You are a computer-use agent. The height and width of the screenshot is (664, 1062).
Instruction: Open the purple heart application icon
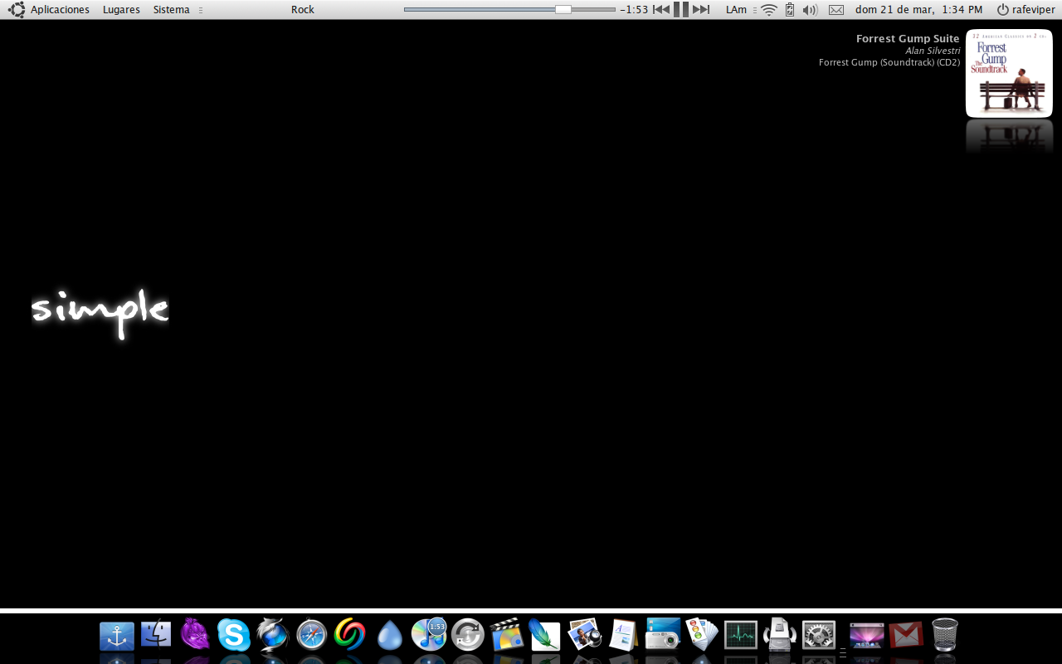[x=195, y=635]
